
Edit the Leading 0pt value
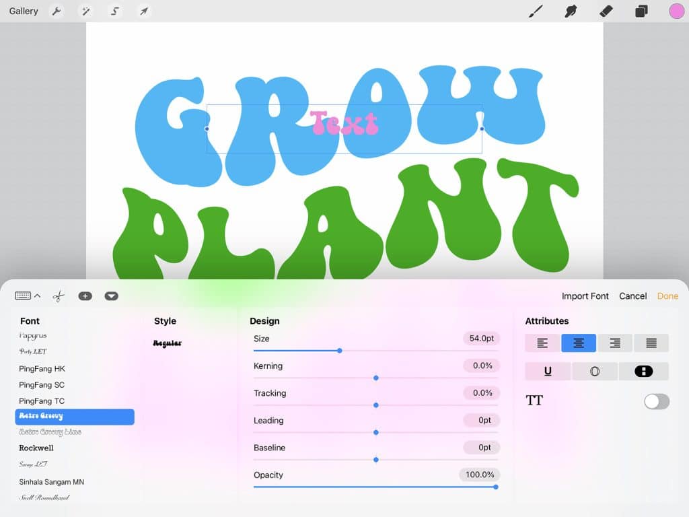click(x=481, y=420)
